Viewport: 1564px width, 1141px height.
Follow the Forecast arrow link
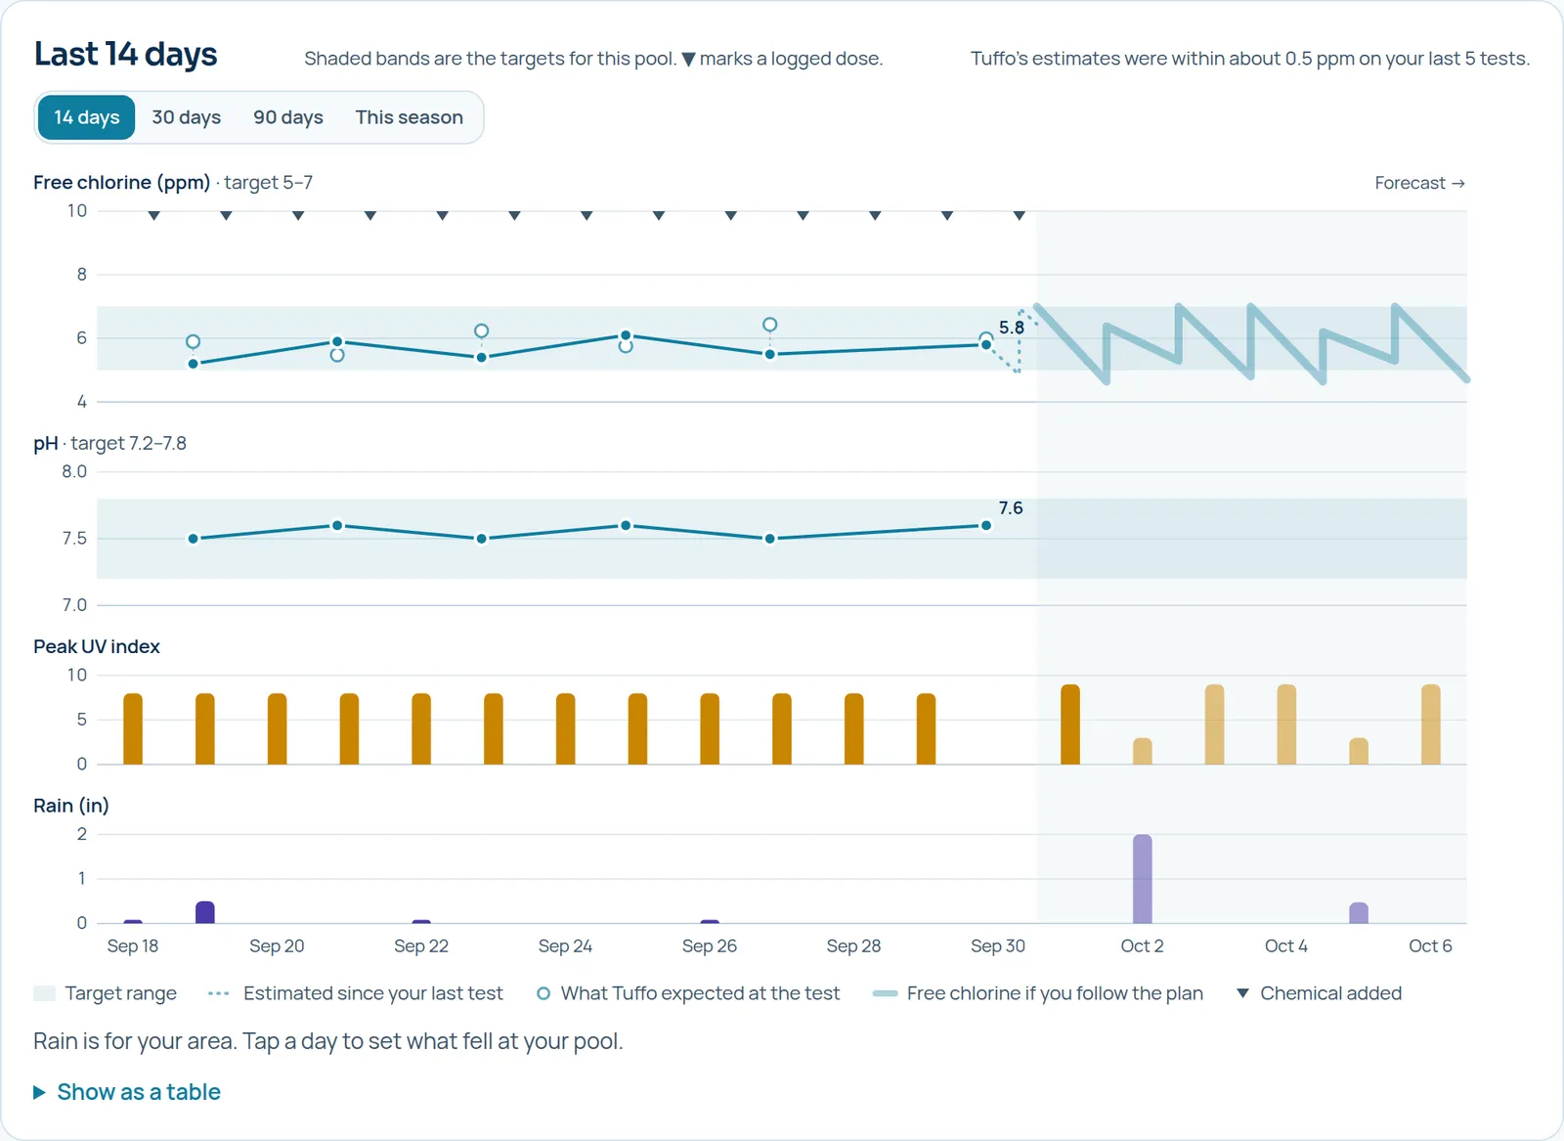pyautogui.click(x=1419, y=183)
